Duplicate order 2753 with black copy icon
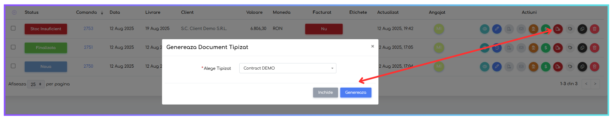This screenshot has width=616, height=118. click(x=582, y=29)
